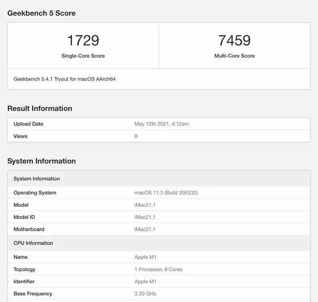318x302 pixels.
Task: Select the Single-Core Score value 1729
Action: pos(82,39)
